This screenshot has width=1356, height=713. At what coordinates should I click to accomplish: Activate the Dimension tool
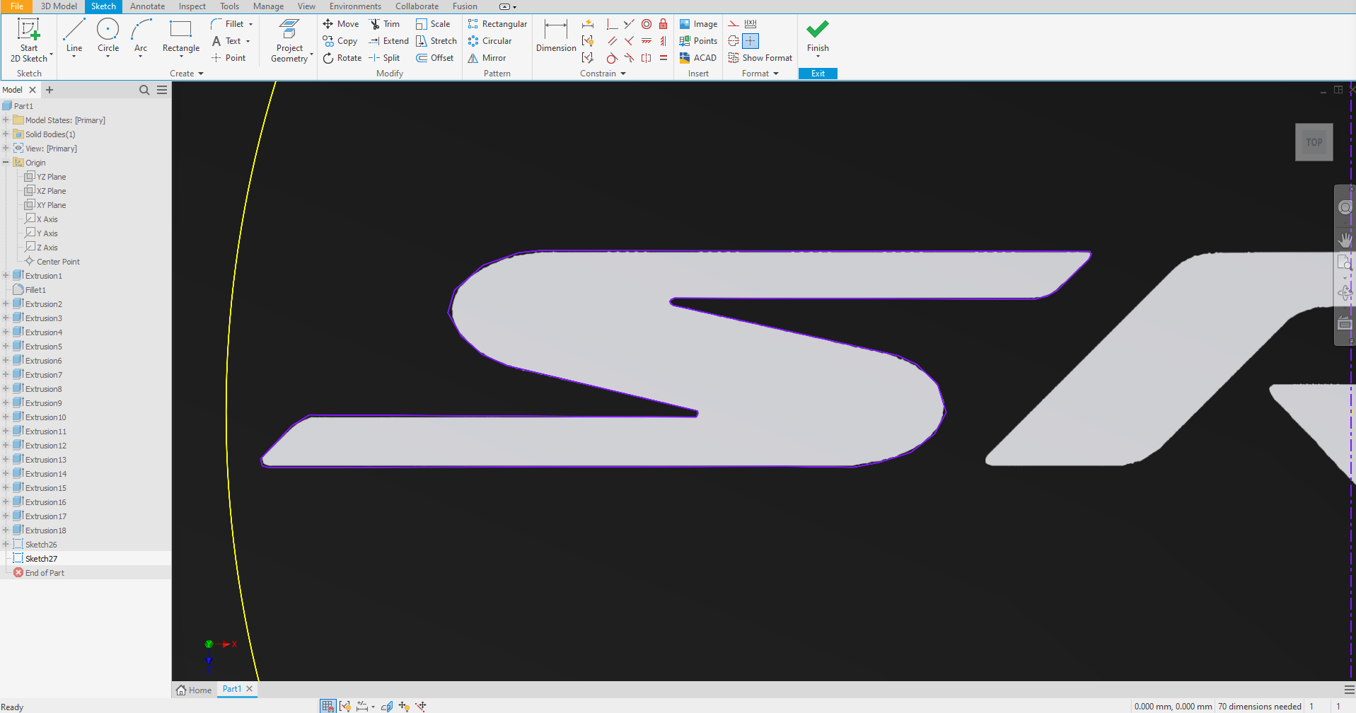[x=556, y=37]
